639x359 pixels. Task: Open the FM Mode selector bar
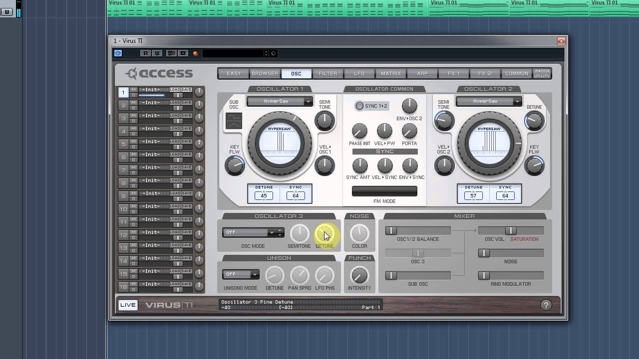tap(384, 191)
